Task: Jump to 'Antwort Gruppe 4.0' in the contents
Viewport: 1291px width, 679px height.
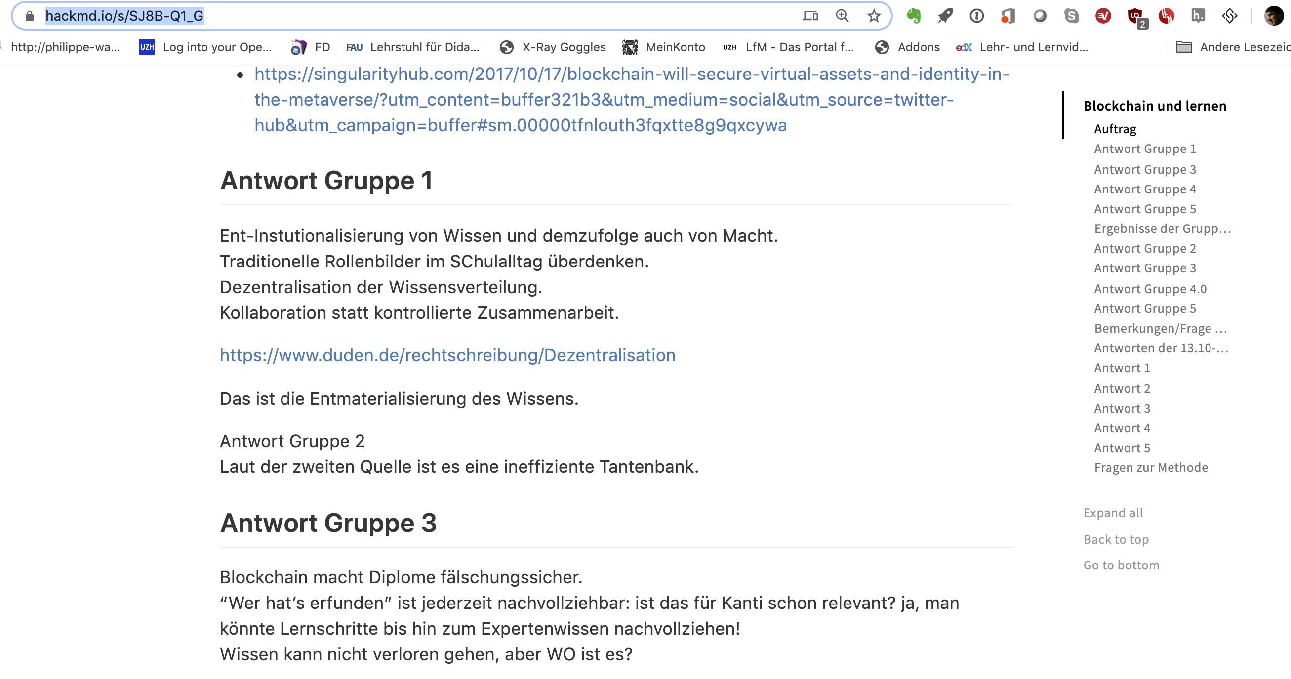Action: (1150, 289)
